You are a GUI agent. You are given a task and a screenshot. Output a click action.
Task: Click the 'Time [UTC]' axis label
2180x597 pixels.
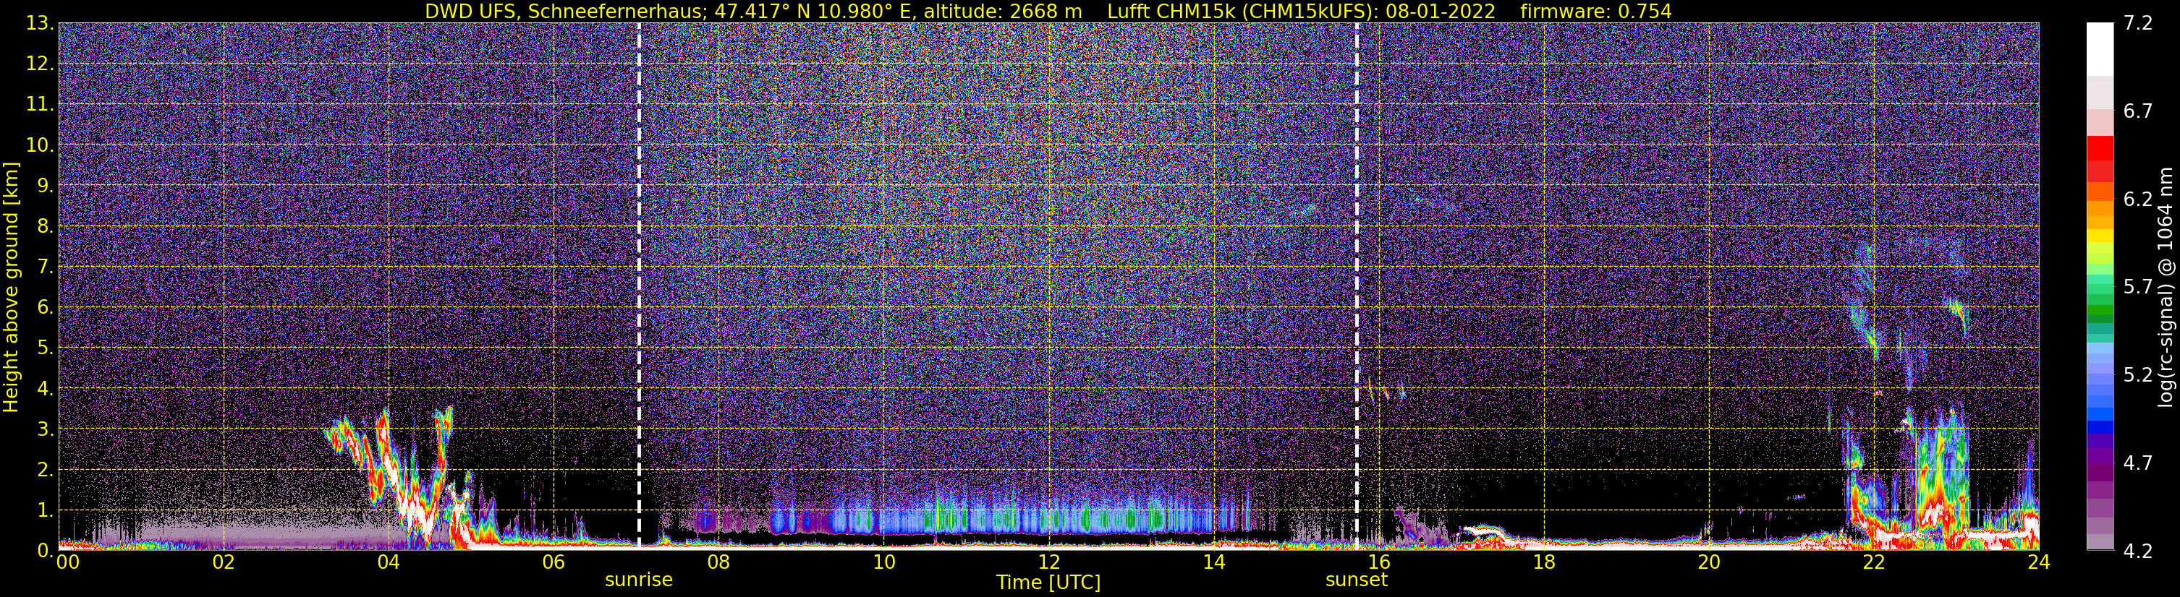tap(1048, 582)
